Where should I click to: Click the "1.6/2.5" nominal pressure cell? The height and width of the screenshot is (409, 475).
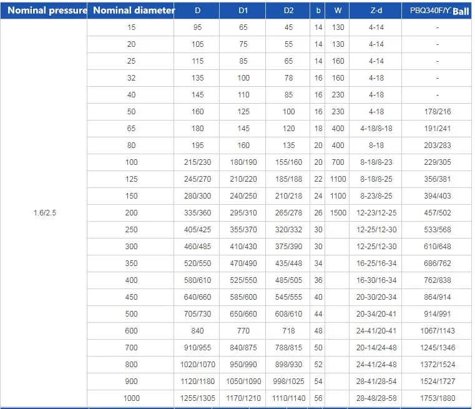pyautogui.click(x=45, y=213)
